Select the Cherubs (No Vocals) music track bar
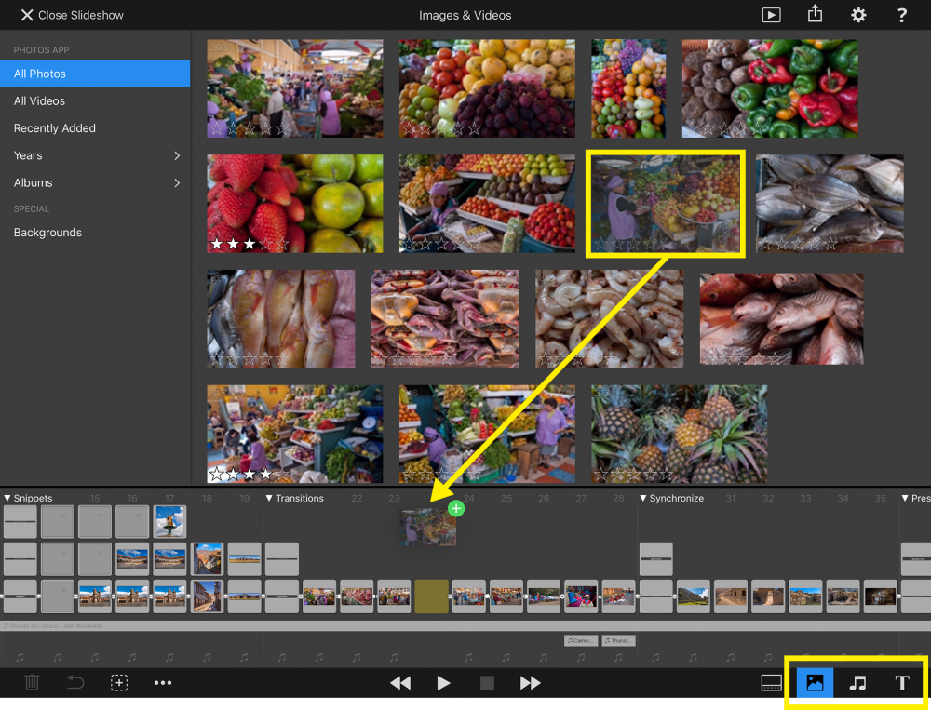931x710 pixels. (465, 625)
